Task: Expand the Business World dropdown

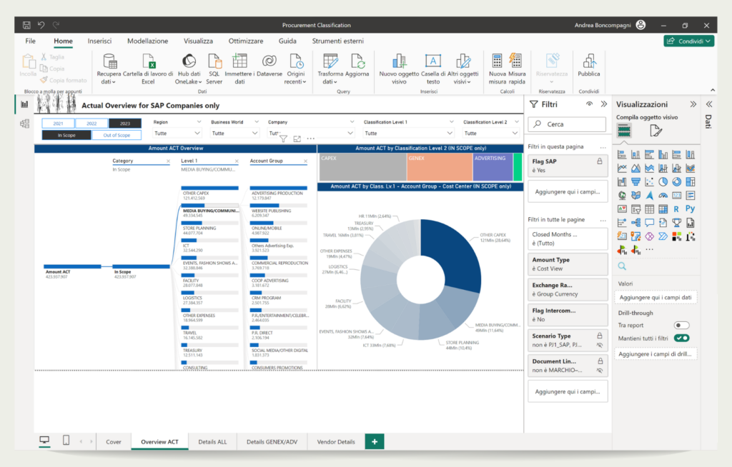Action: (x=234, y=134)
